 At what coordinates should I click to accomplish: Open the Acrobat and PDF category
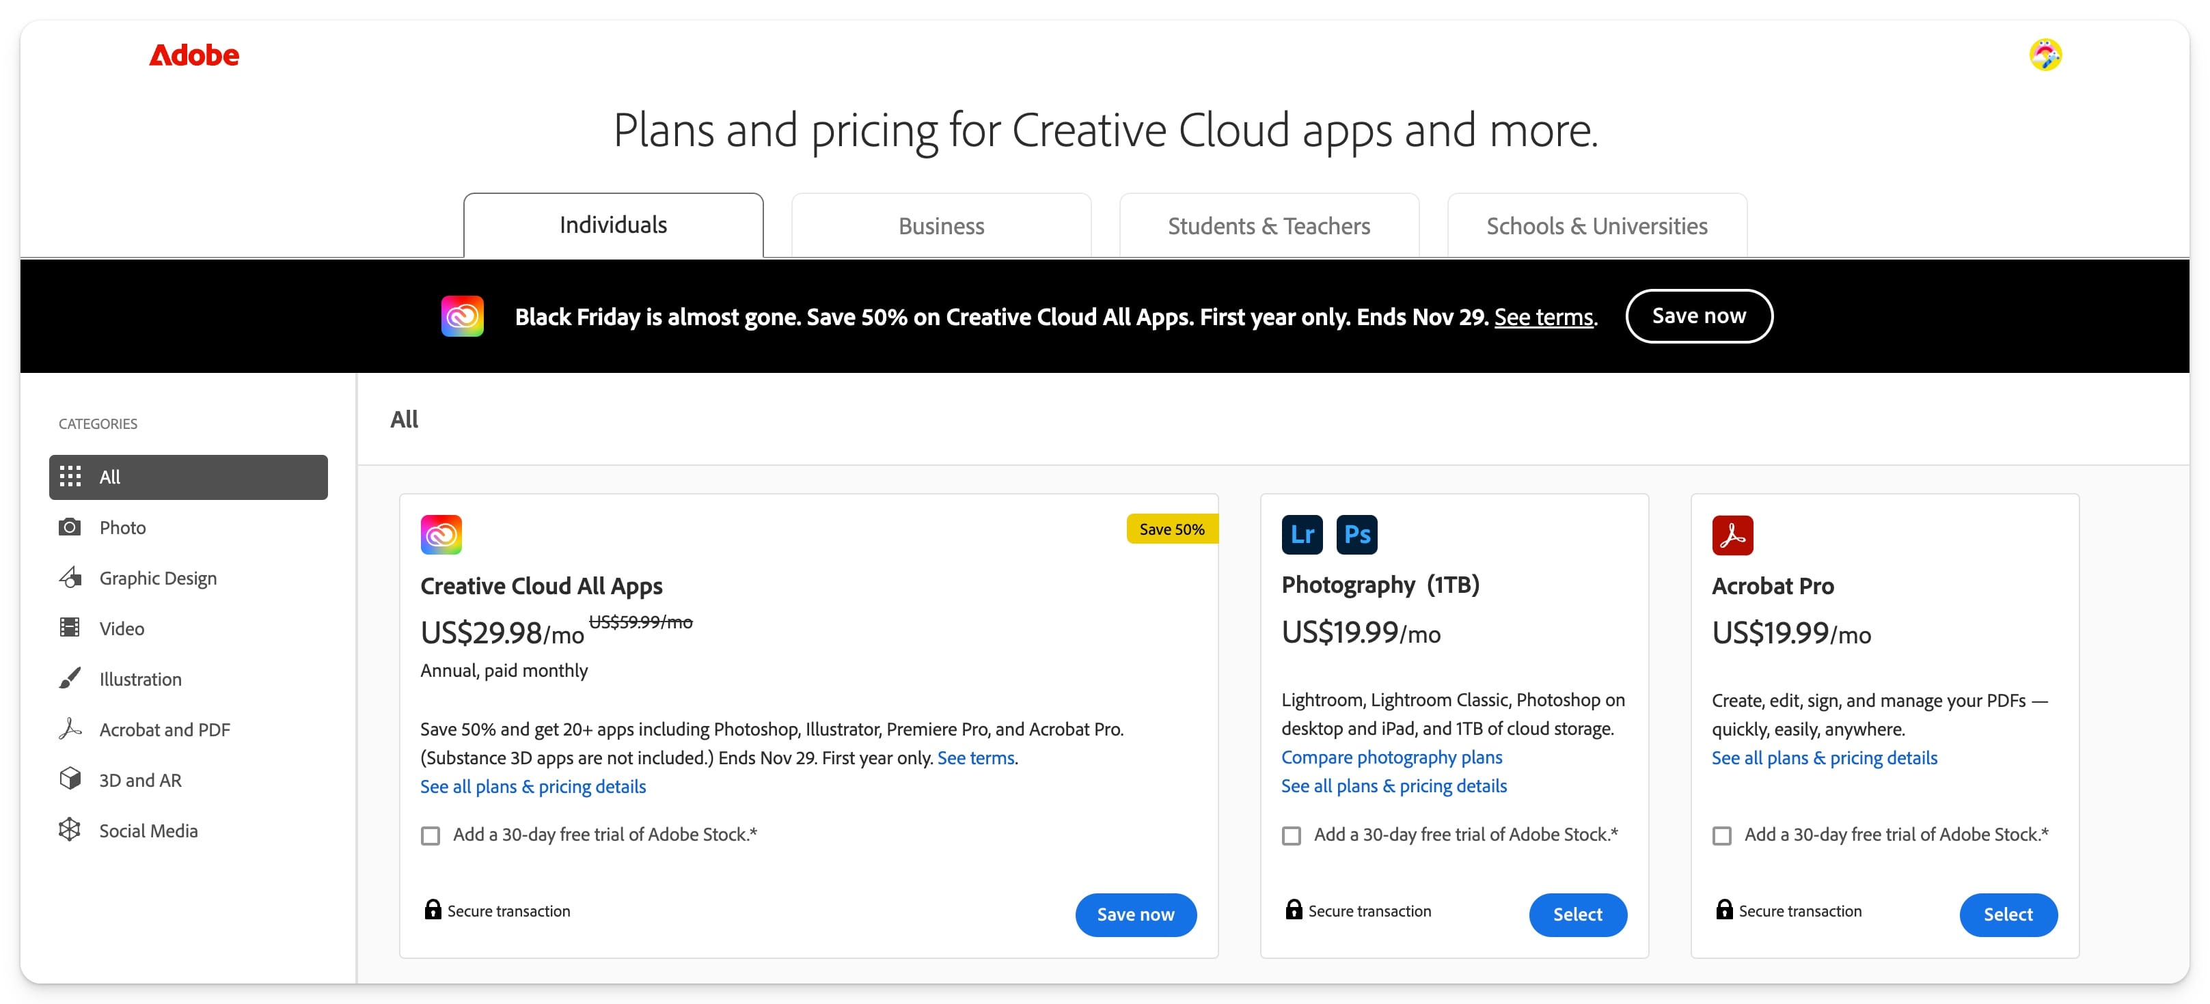pos(189,729)
